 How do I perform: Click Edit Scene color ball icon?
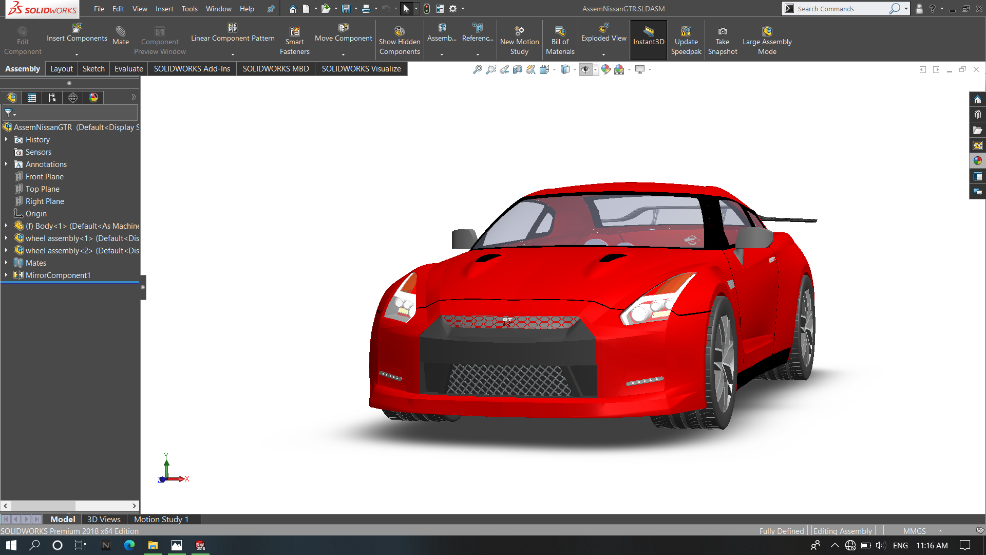pos(619,69)
